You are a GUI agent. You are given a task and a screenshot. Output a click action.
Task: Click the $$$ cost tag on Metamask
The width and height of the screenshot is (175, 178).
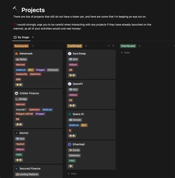[18, 79]
